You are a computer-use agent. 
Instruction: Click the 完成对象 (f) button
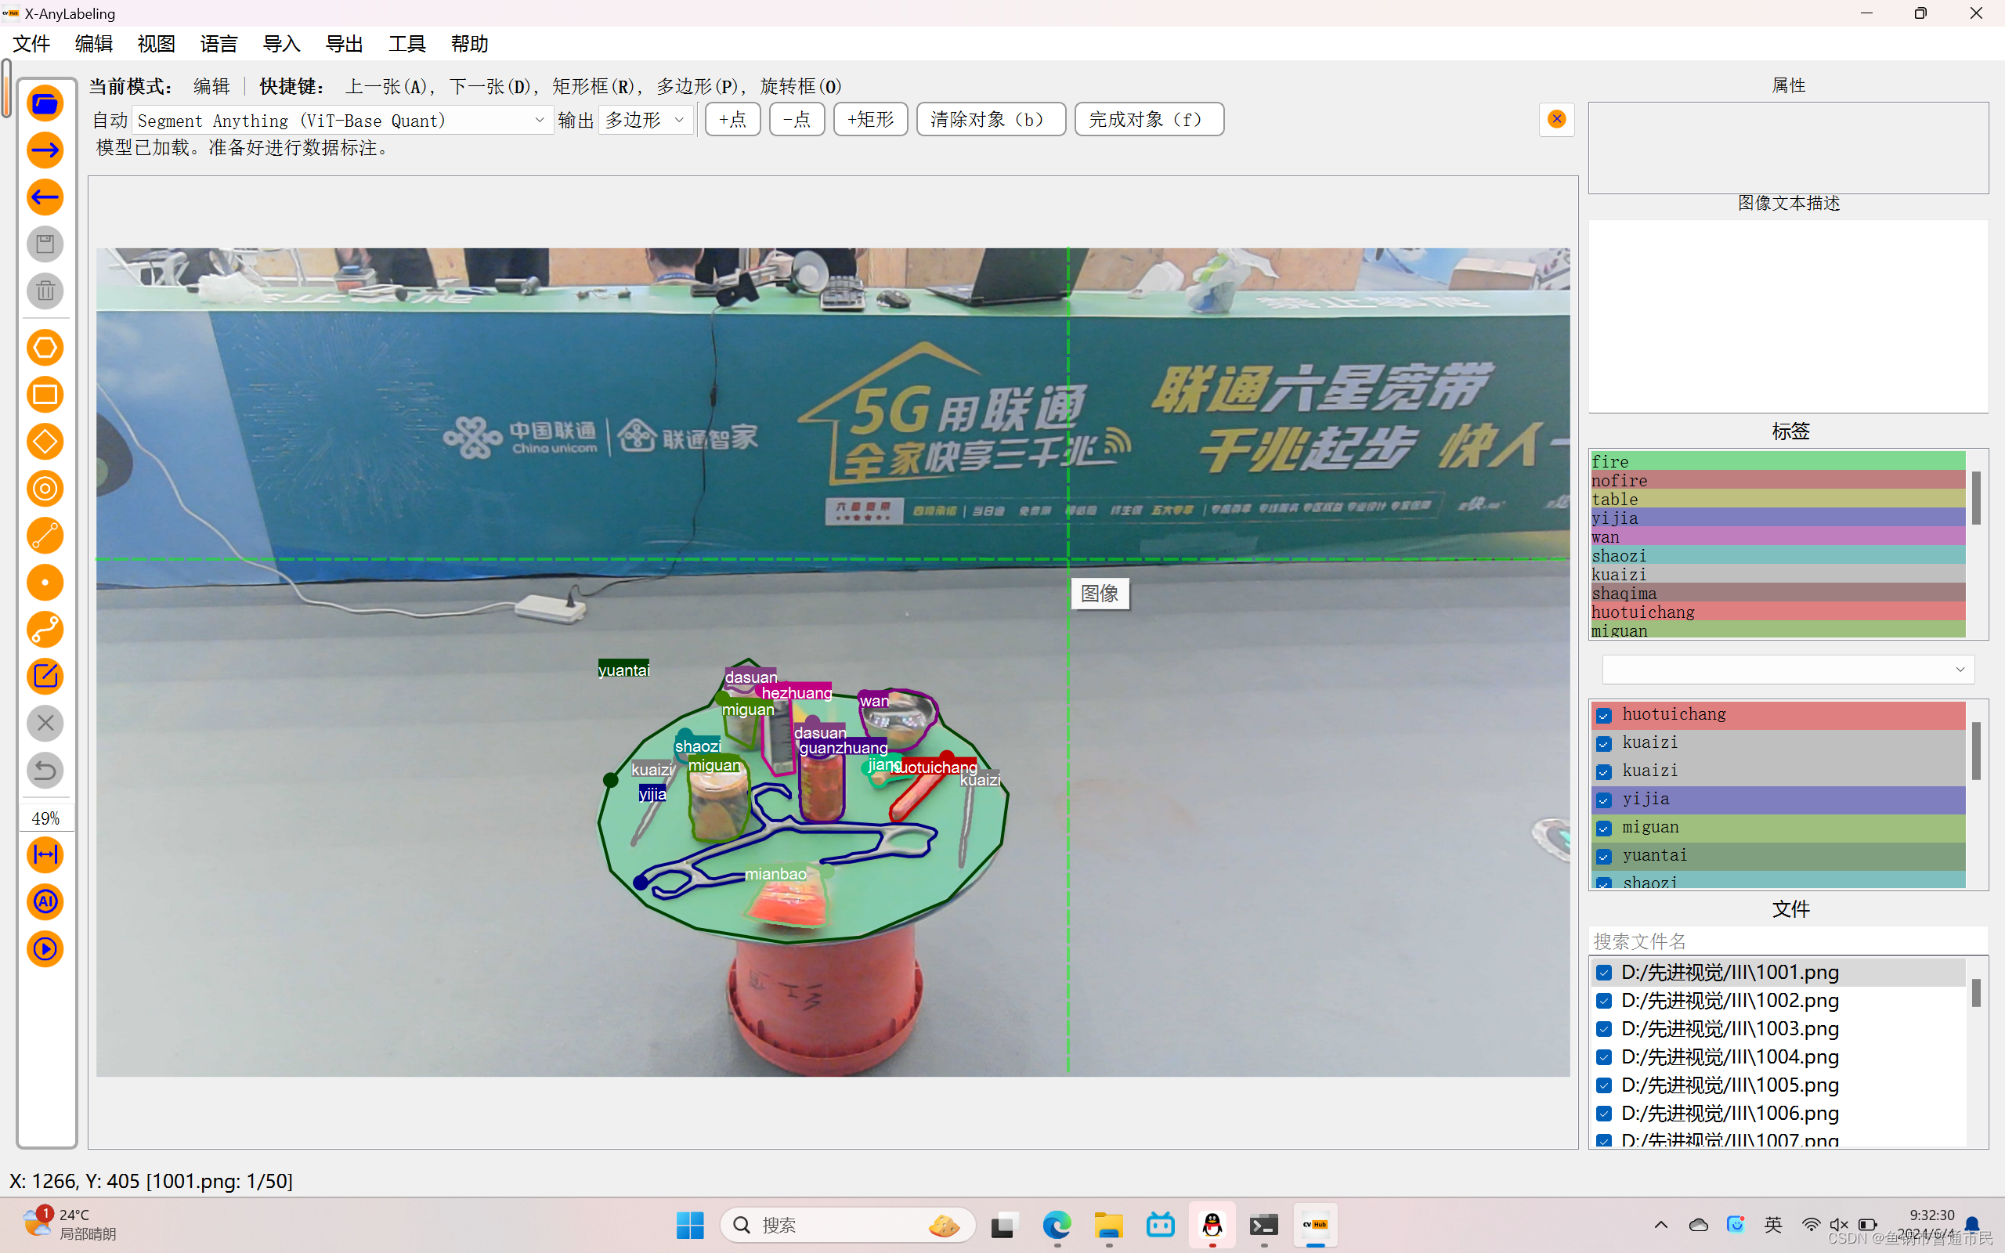coord(1148,120)
